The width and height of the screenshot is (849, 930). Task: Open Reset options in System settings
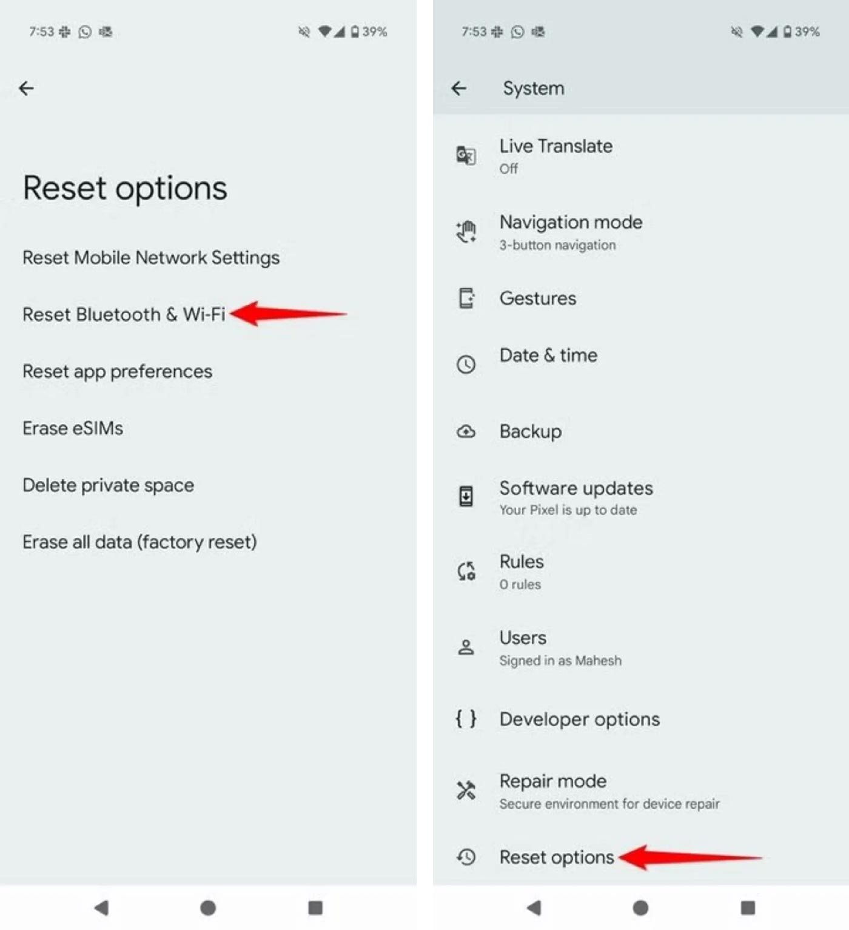click(x=556, y=857)
